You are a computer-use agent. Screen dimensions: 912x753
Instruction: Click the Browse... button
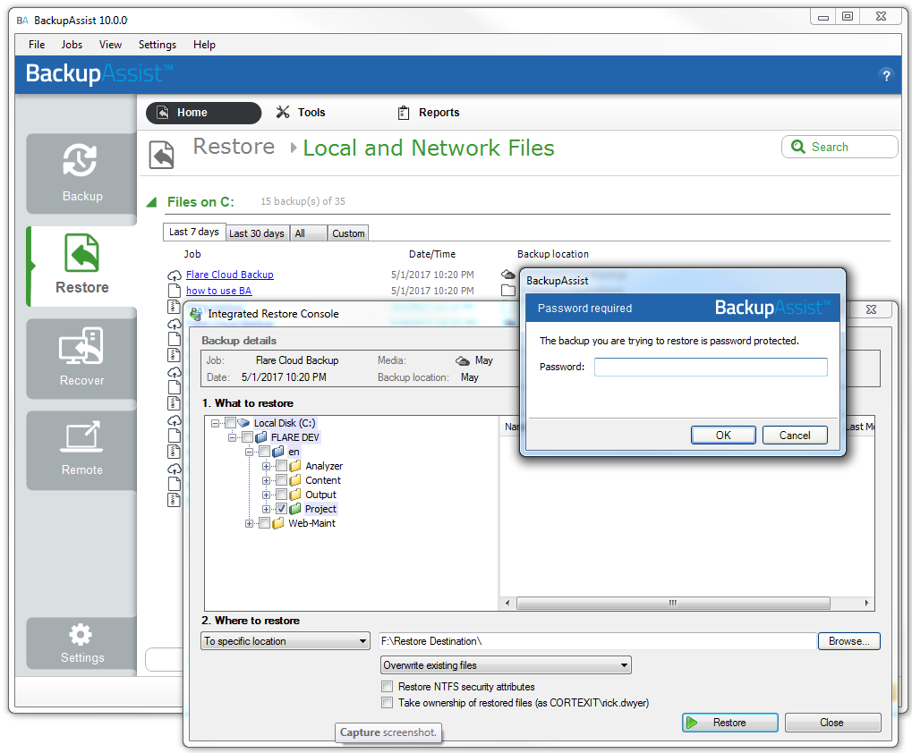(848, 641)
